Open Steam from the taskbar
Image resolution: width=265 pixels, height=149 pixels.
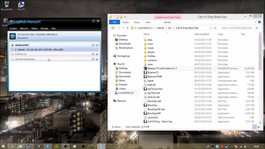pos(29,146)
